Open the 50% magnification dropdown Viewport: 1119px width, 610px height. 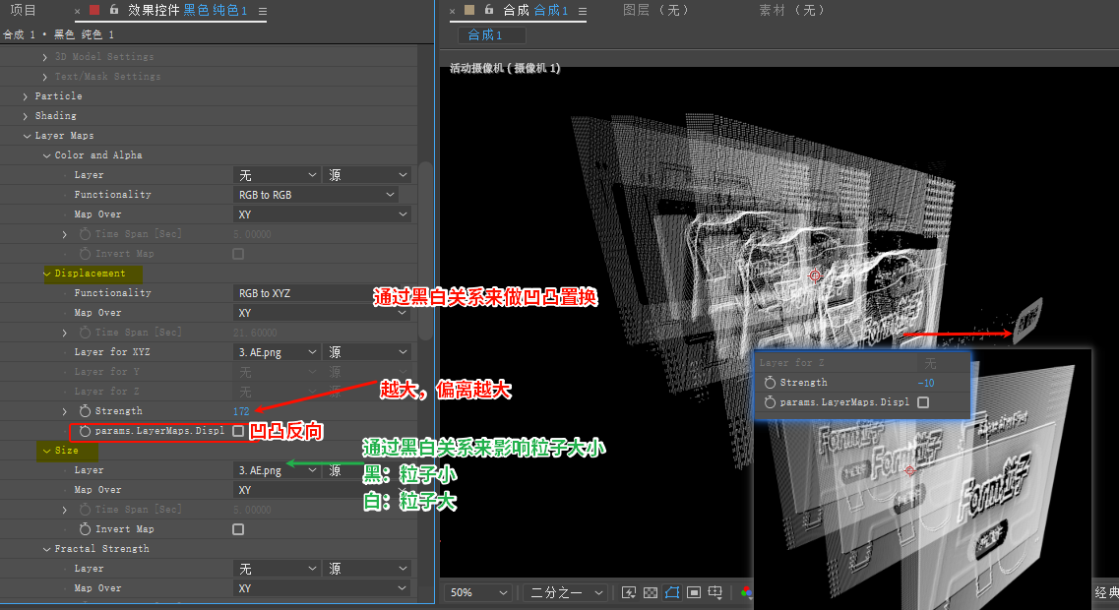click(478, 592)
